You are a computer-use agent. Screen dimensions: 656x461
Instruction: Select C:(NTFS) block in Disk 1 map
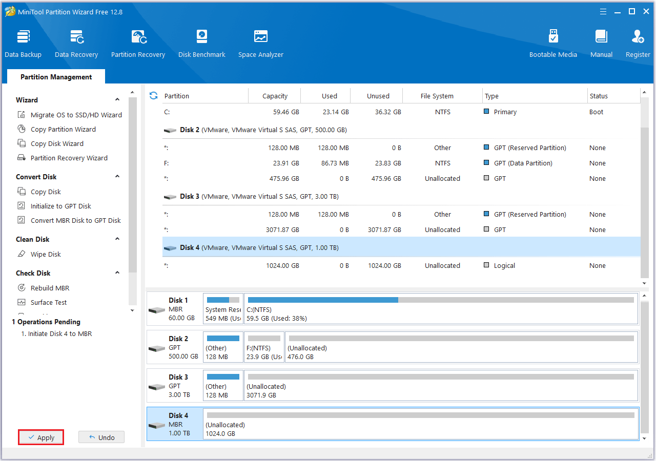coord(441,309)
